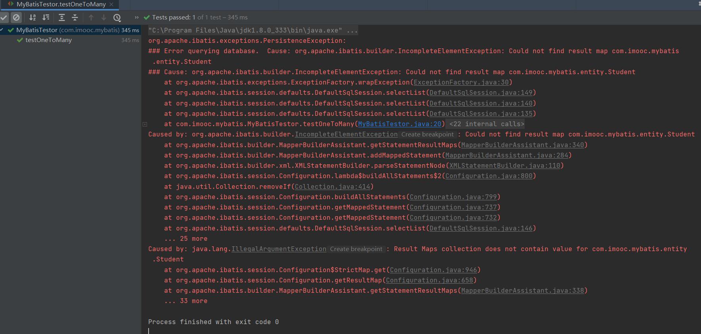Collapse the MyBatisTestor tree node chevron

(2, 30)
